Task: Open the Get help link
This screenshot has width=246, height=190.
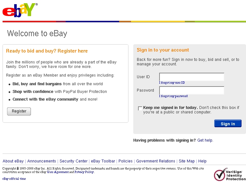Action: pyautogui.click(x=205, y=140)
